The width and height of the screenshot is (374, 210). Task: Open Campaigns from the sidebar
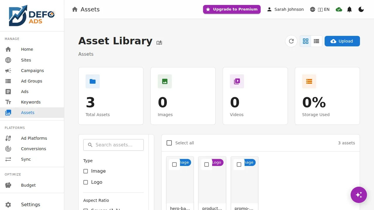(32, 71)
